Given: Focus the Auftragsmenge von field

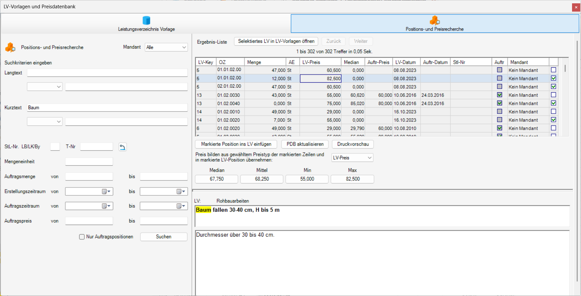Looking at the screenshot, I should click(89, 177).
